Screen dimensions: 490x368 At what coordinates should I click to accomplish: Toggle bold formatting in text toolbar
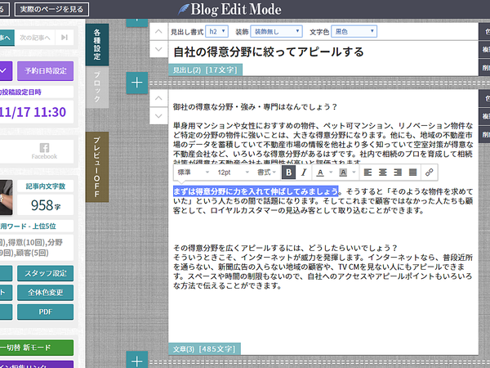[x=289, y=173]
